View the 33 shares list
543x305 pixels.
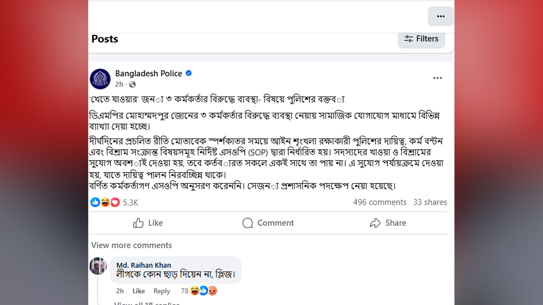(x=430, y=202)
